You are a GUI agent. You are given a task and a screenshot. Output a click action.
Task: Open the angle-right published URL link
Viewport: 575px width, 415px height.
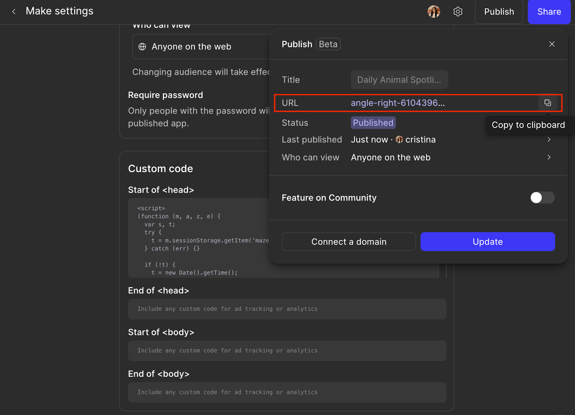tap(397, 103)
